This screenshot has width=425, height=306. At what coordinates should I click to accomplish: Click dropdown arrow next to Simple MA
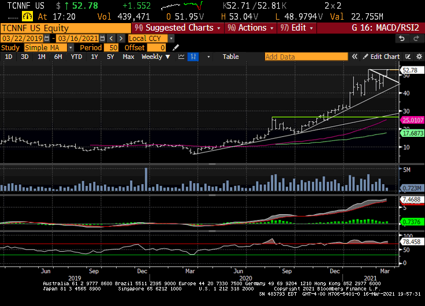tap(70, 48)
